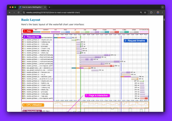Focus the address bar with nooshu.com URL
This screenshot has width=172, height=121.
pyautogui.click(x=81, y=12)
